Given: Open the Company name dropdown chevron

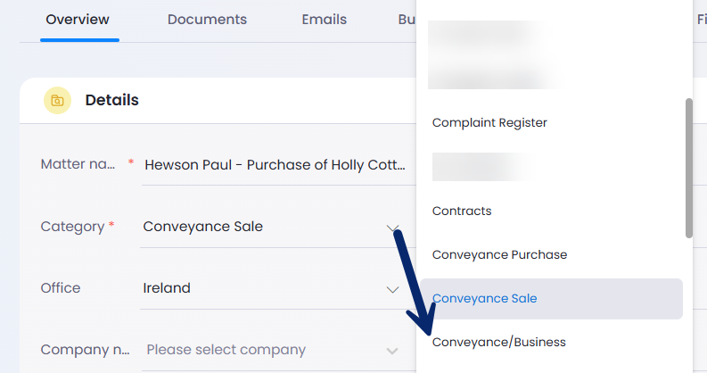Looking at the screenshot, I should point(391,351).
